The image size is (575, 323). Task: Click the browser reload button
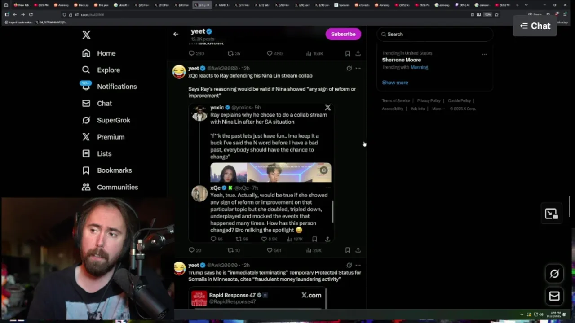point(31,14)
